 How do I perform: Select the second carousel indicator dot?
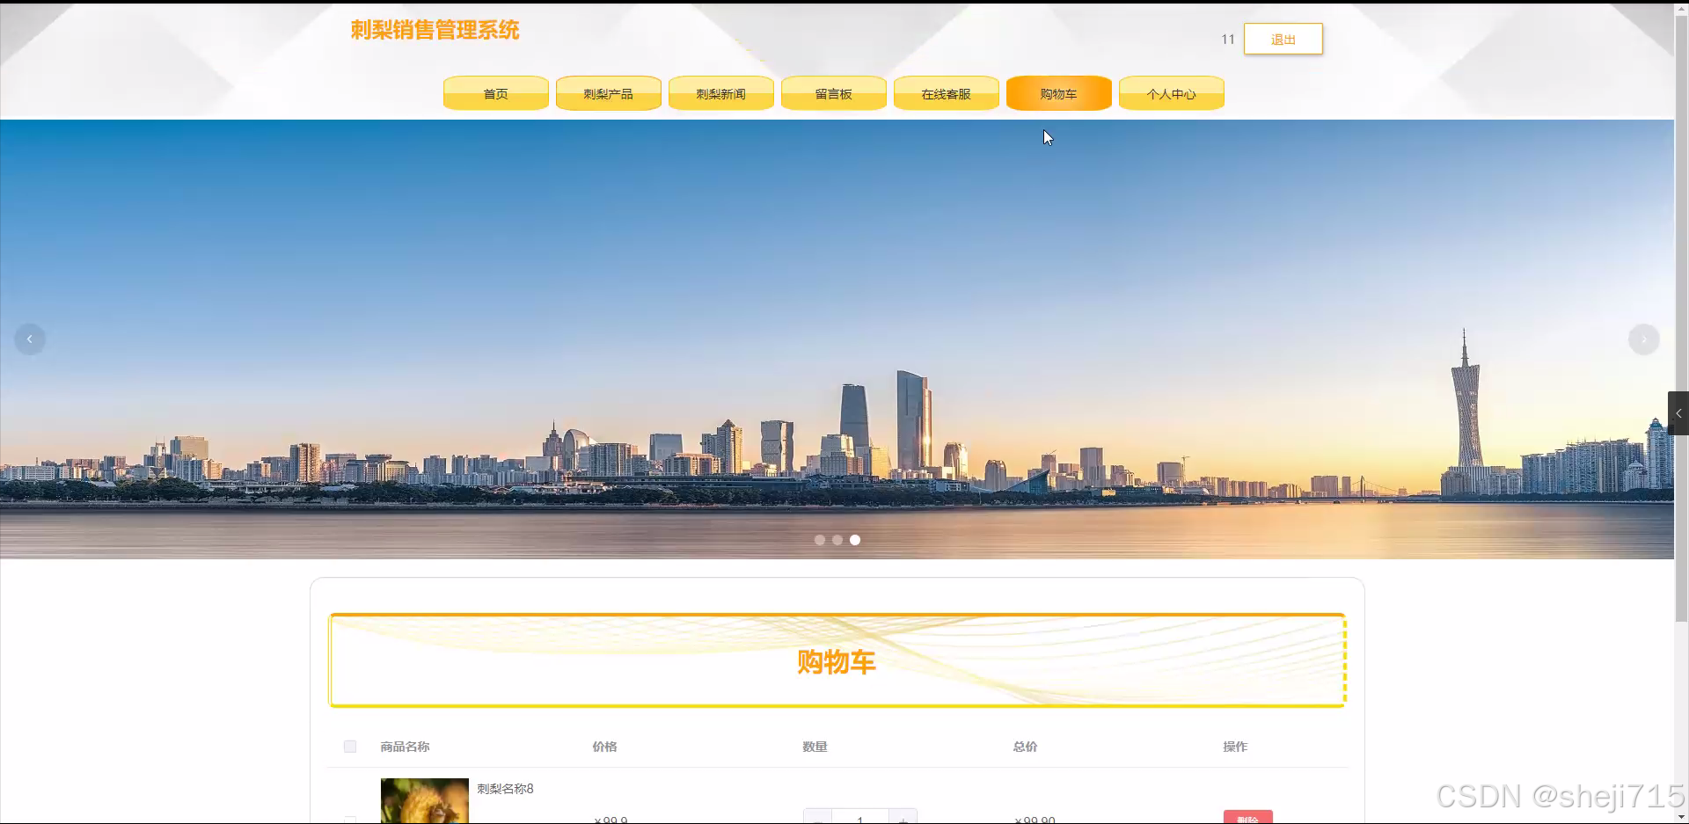pyautogui.click(x=837, y=539)
